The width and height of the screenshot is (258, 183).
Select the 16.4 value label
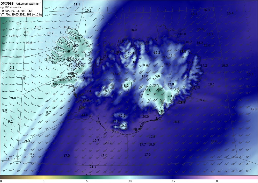click(230, 13)
